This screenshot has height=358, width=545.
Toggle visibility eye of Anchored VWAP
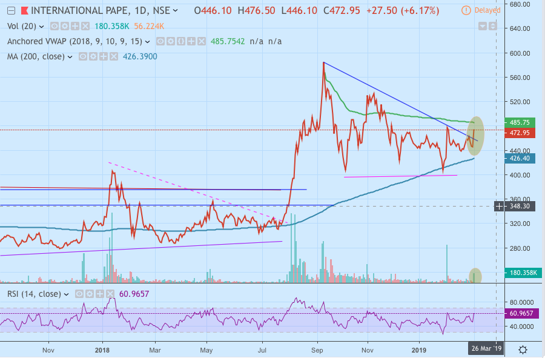coord(160,41)
